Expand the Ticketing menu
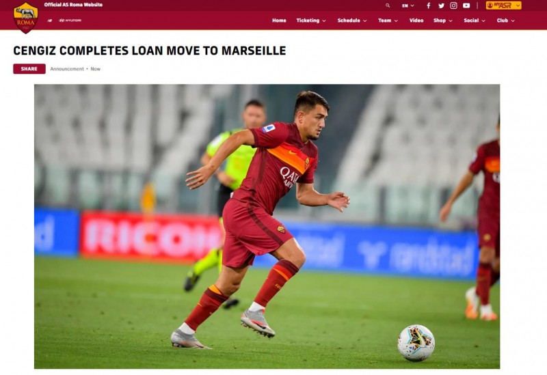547x375 pixels. pos(311,20)
